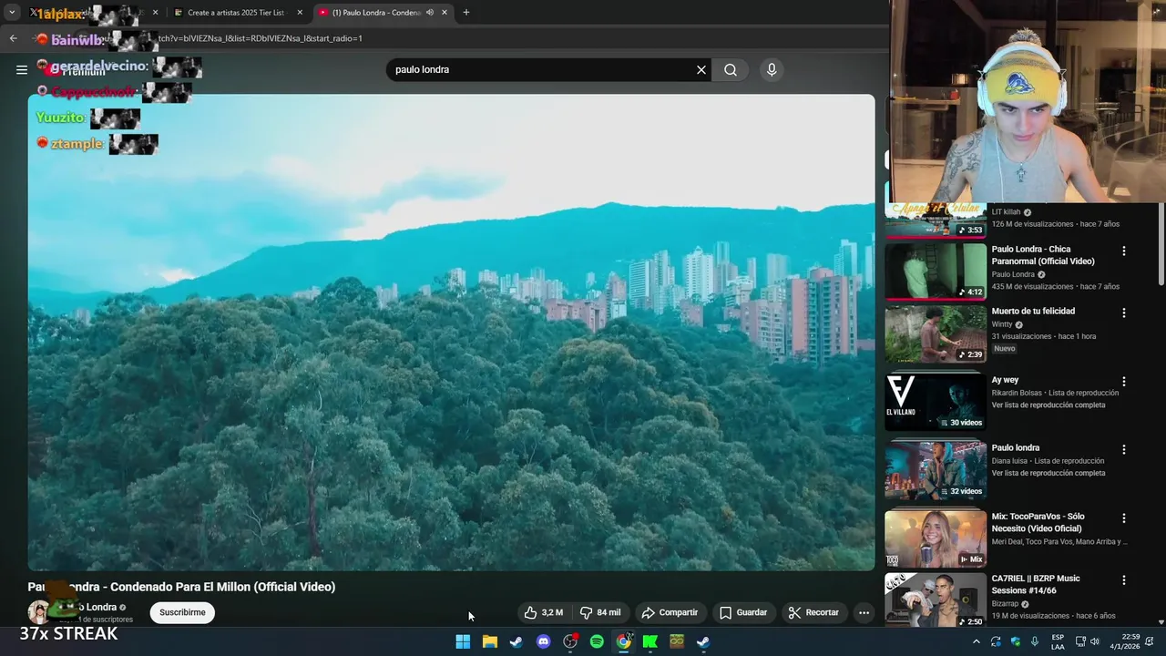Open microphone tray icon

(x=1035, y=641)
